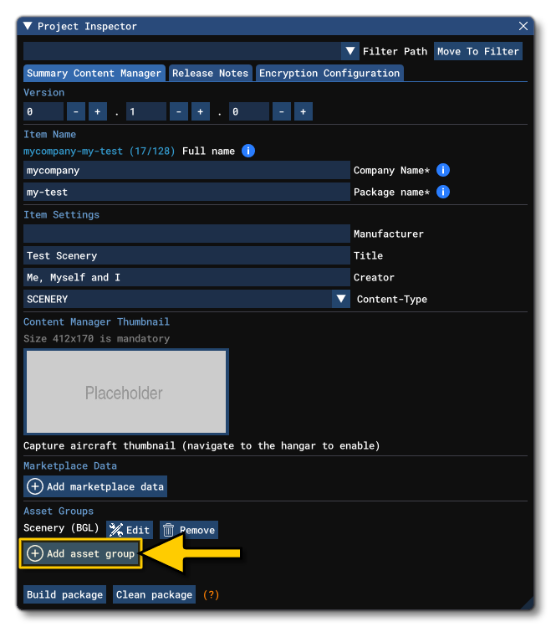Click the Package name info icon
551x627 pixels.
(443, 192)
